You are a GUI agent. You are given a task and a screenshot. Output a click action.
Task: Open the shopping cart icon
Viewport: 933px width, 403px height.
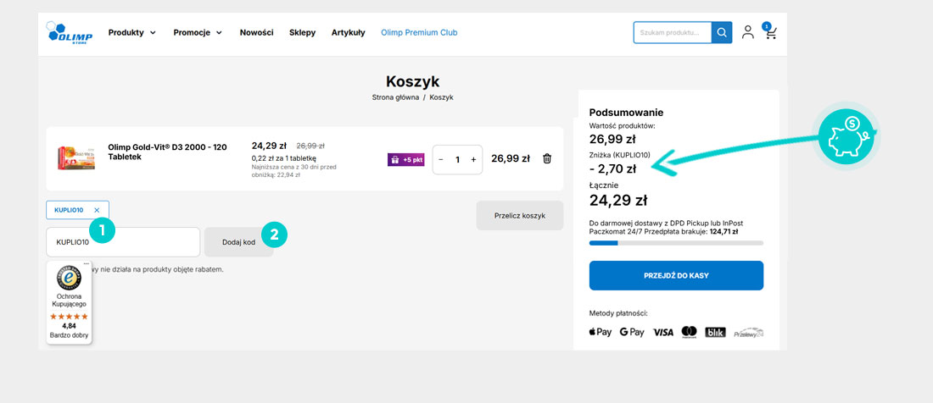pyautogui.click(x=770, y=34)
